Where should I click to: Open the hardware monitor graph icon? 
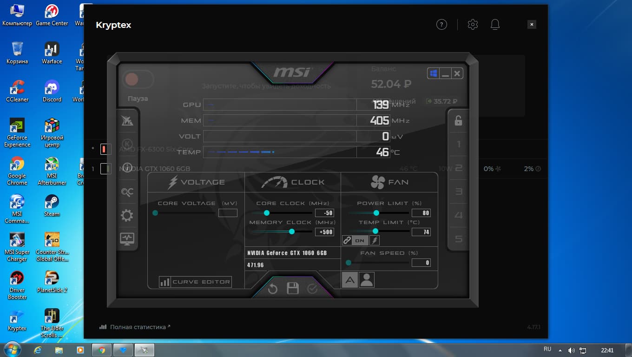point(127,239)
